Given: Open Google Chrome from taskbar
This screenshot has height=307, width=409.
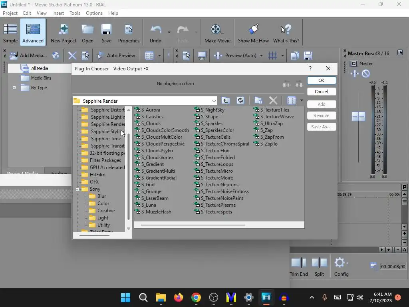Looking at the screenshot, I should [196, 297].
